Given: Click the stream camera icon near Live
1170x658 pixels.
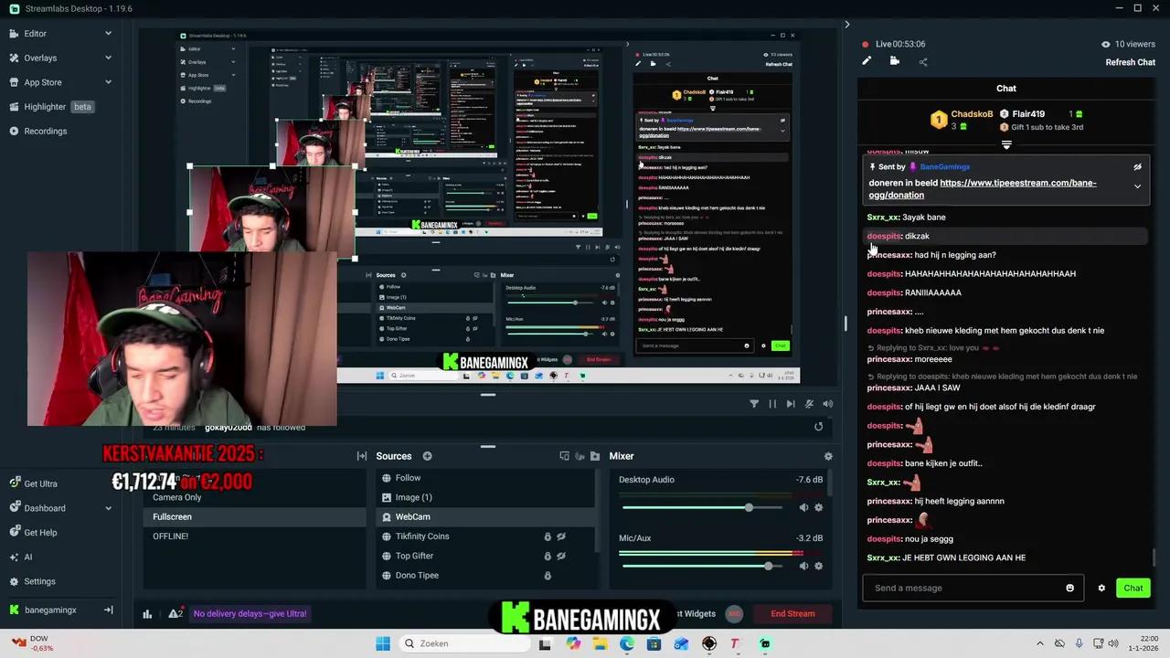Looking at the screenshot, I should click(895, 61).
